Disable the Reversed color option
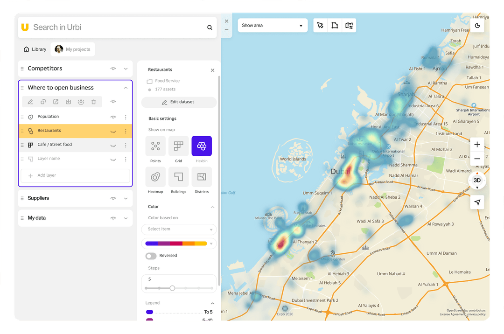This screenshot has width=504, height=334. pos(150,256)
